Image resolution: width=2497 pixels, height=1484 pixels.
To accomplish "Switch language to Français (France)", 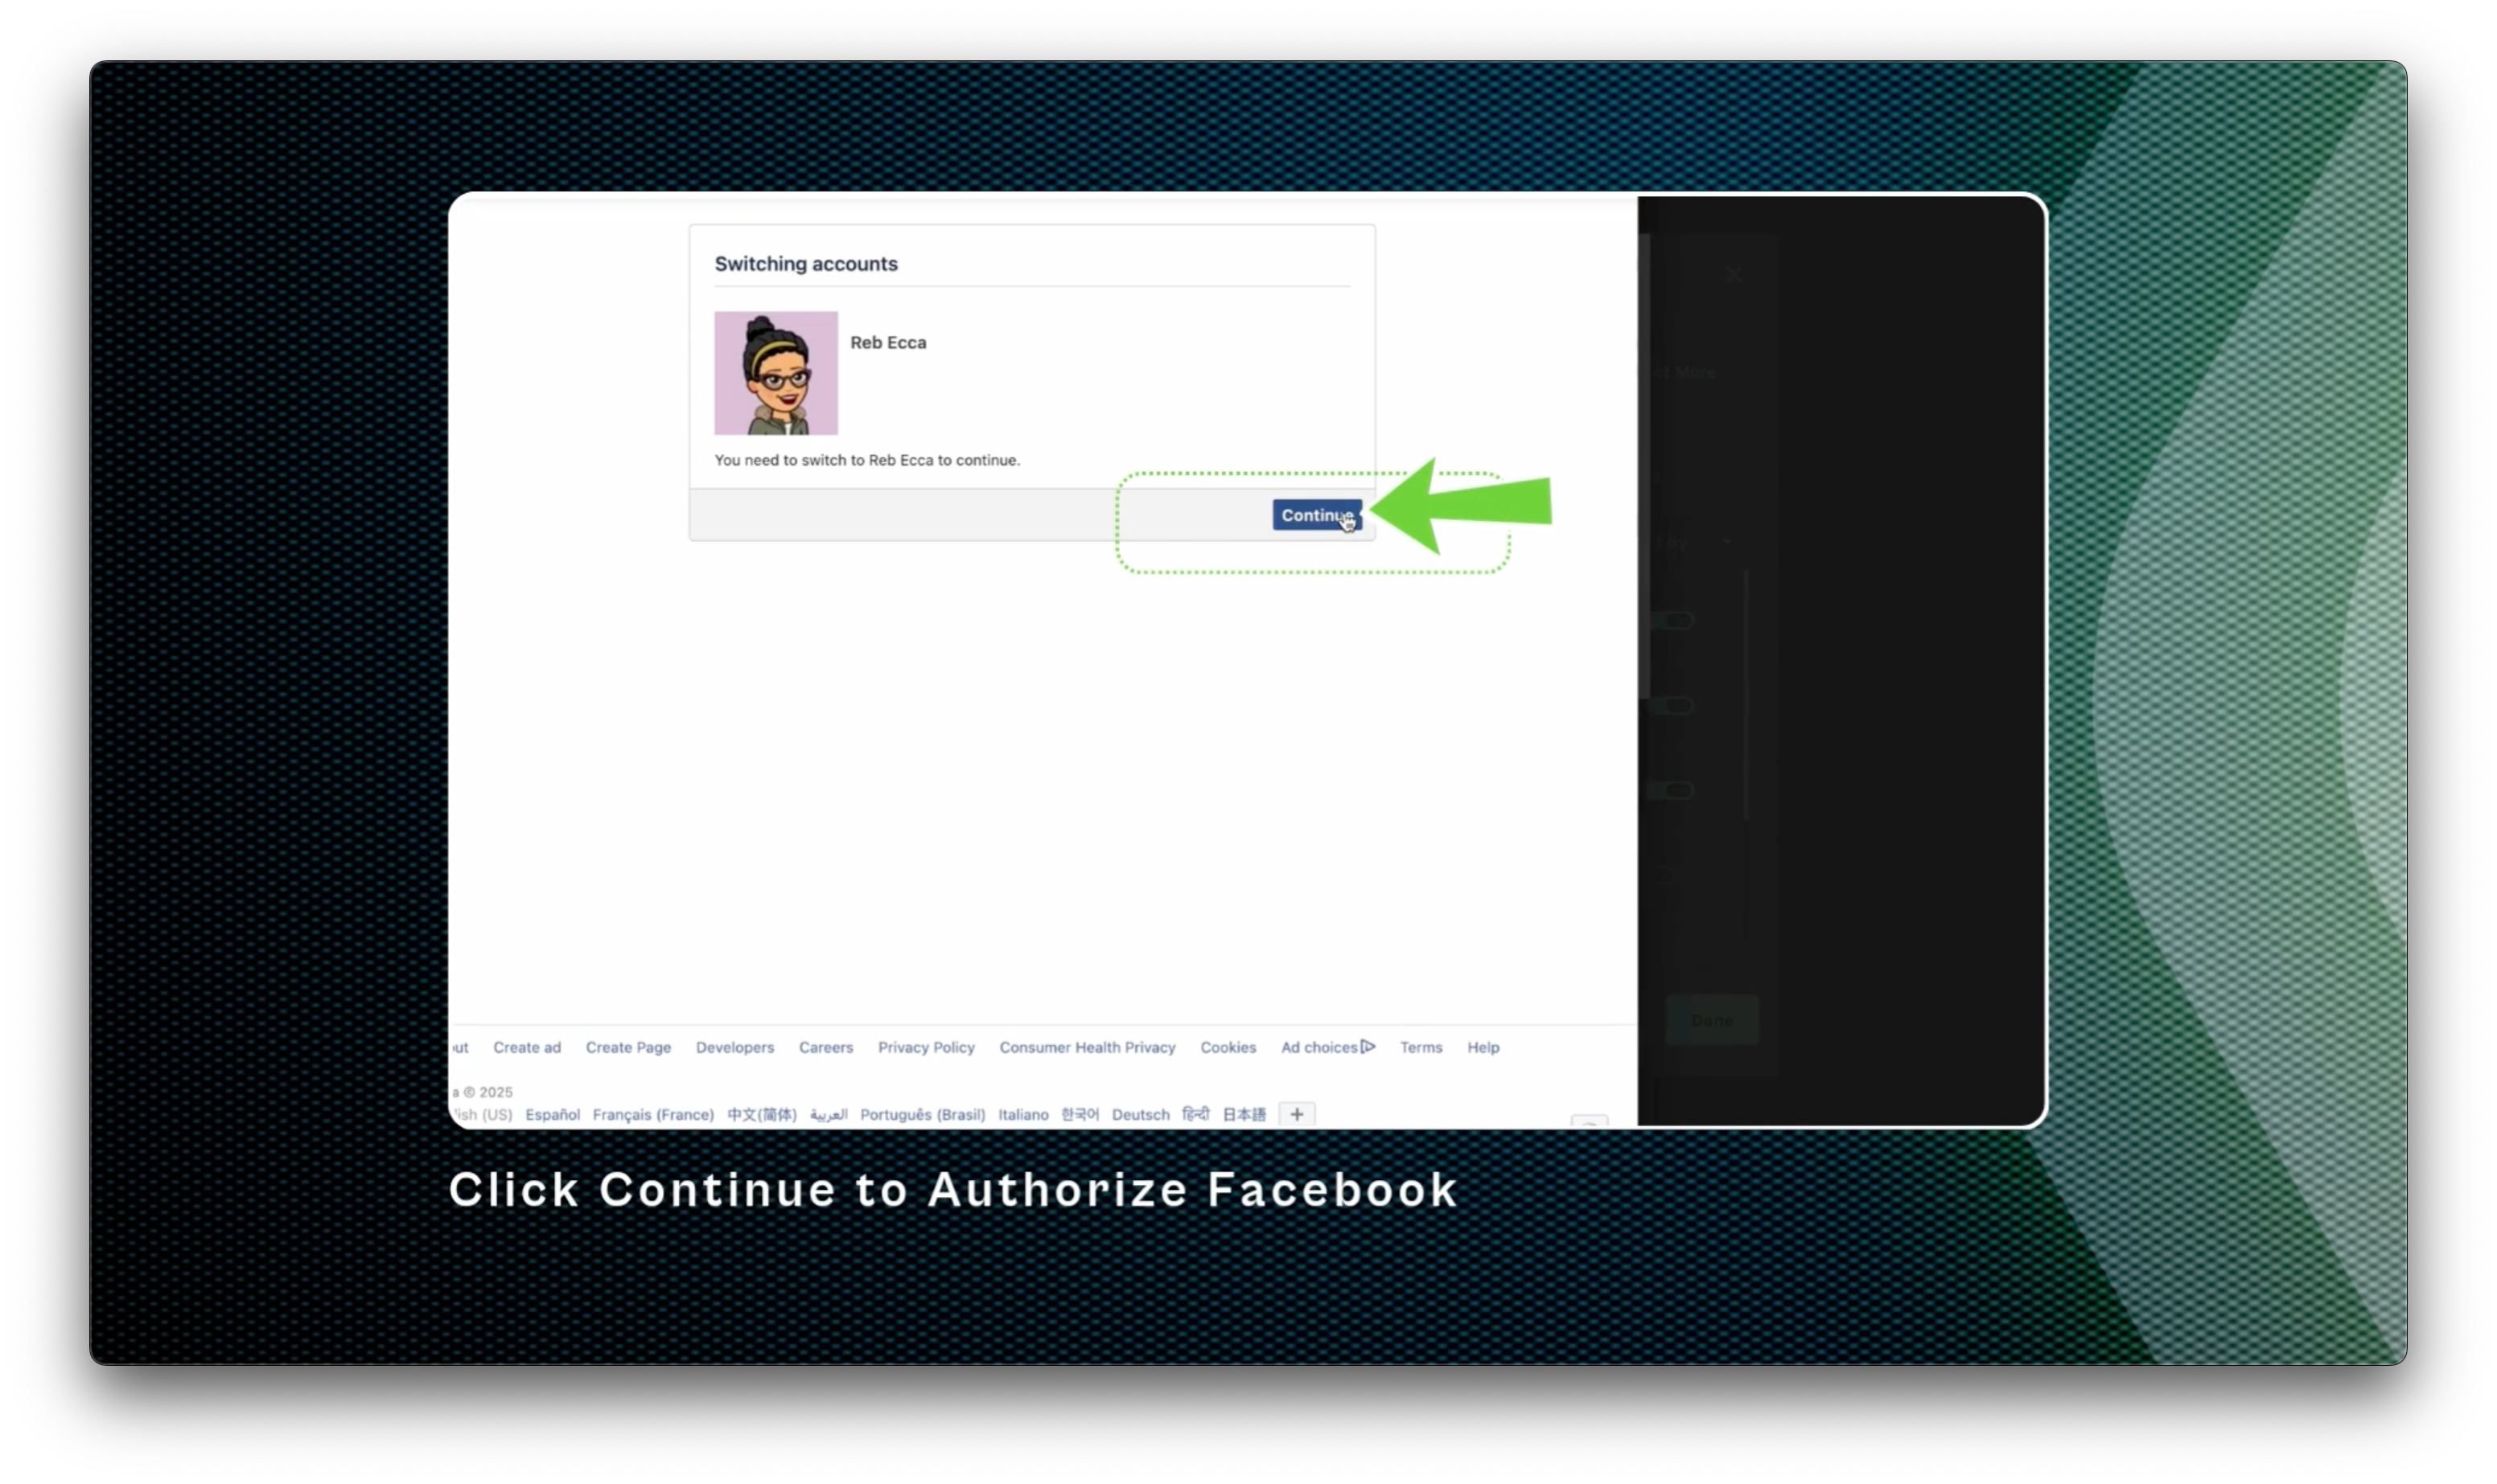I will pos(653,1114).
